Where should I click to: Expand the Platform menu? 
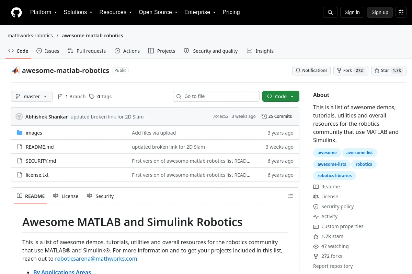(x=43, y=12)
